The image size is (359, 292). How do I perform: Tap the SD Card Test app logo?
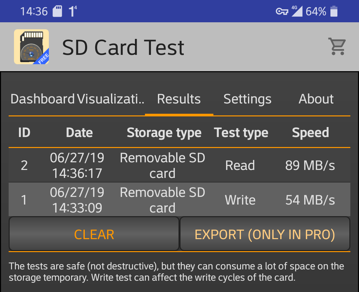point(31,47)
